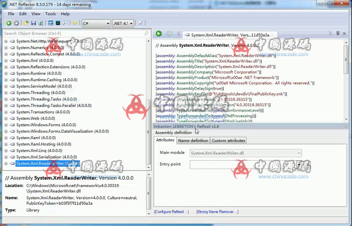352x226 pixels.
Task: Open the File menu
Action: click(x=11, y=14)
